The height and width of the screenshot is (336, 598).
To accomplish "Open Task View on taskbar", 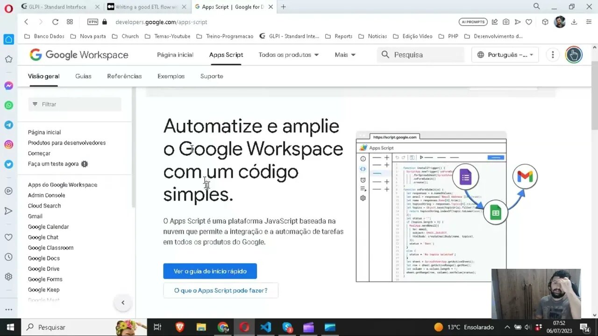I will click(157, 327).
